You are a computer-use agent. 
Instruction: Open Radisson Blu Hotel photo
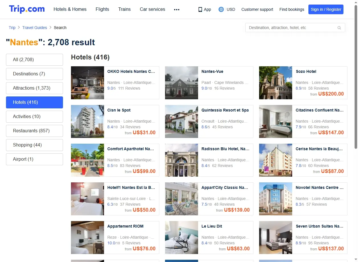click(182, 160)
